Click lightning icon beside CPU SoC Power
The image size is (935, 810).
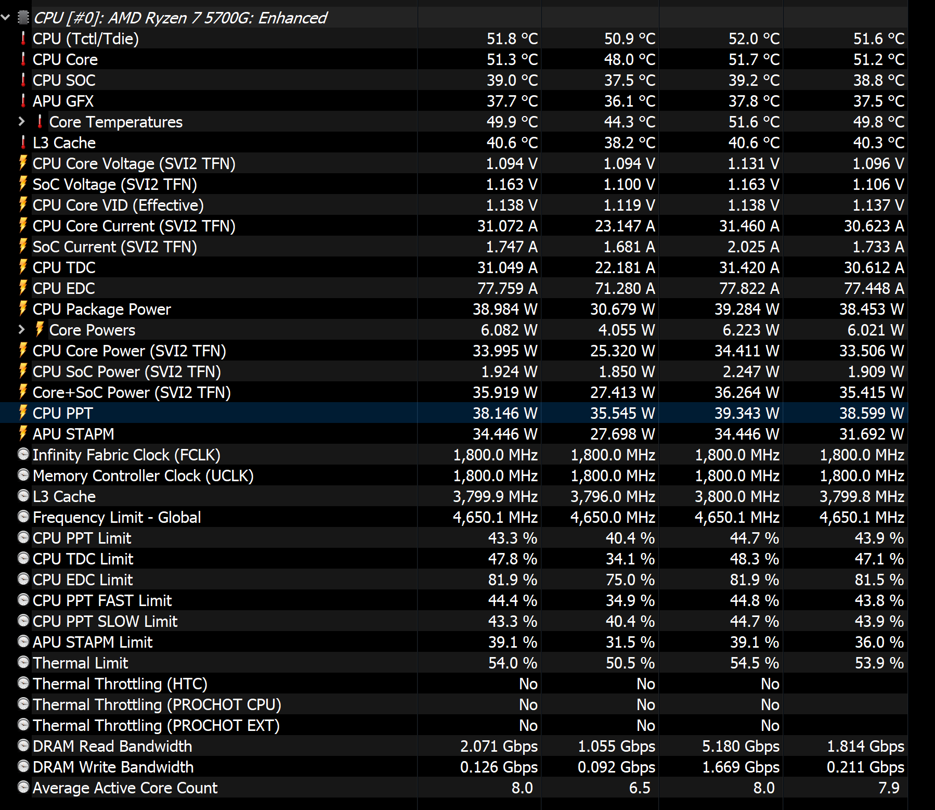(x=23, y=371)
